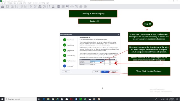Tick Most Common checkbox for Price List 2

[x=110, y=63]
